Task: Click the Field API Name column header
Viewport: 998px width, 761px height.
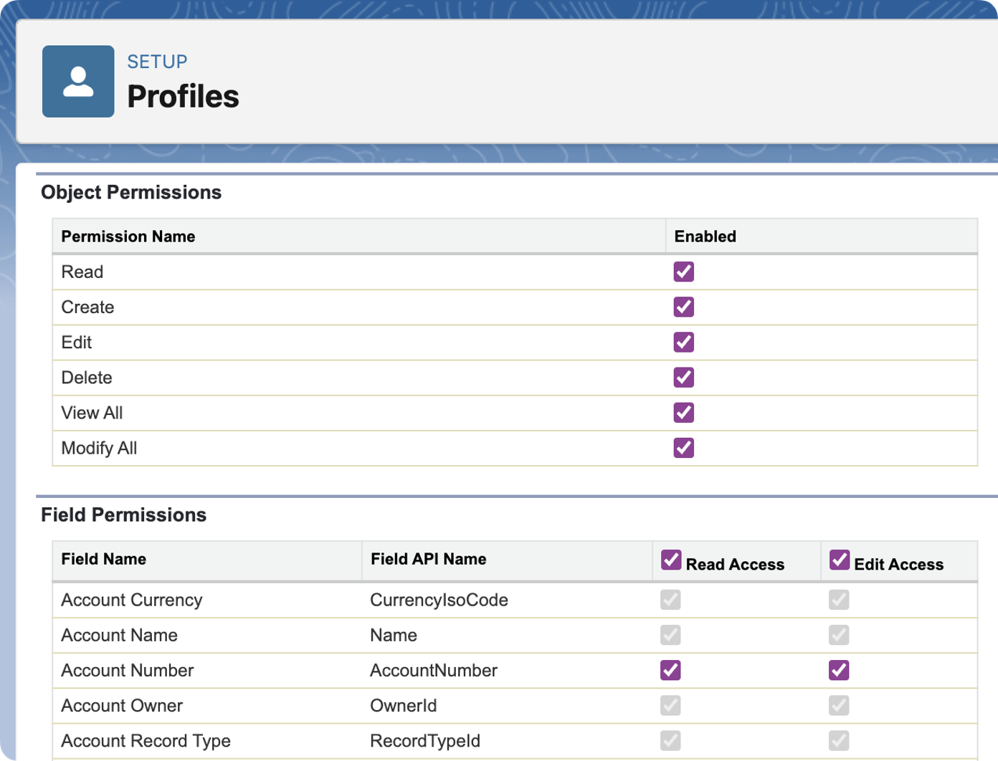Action: (428, 559)
